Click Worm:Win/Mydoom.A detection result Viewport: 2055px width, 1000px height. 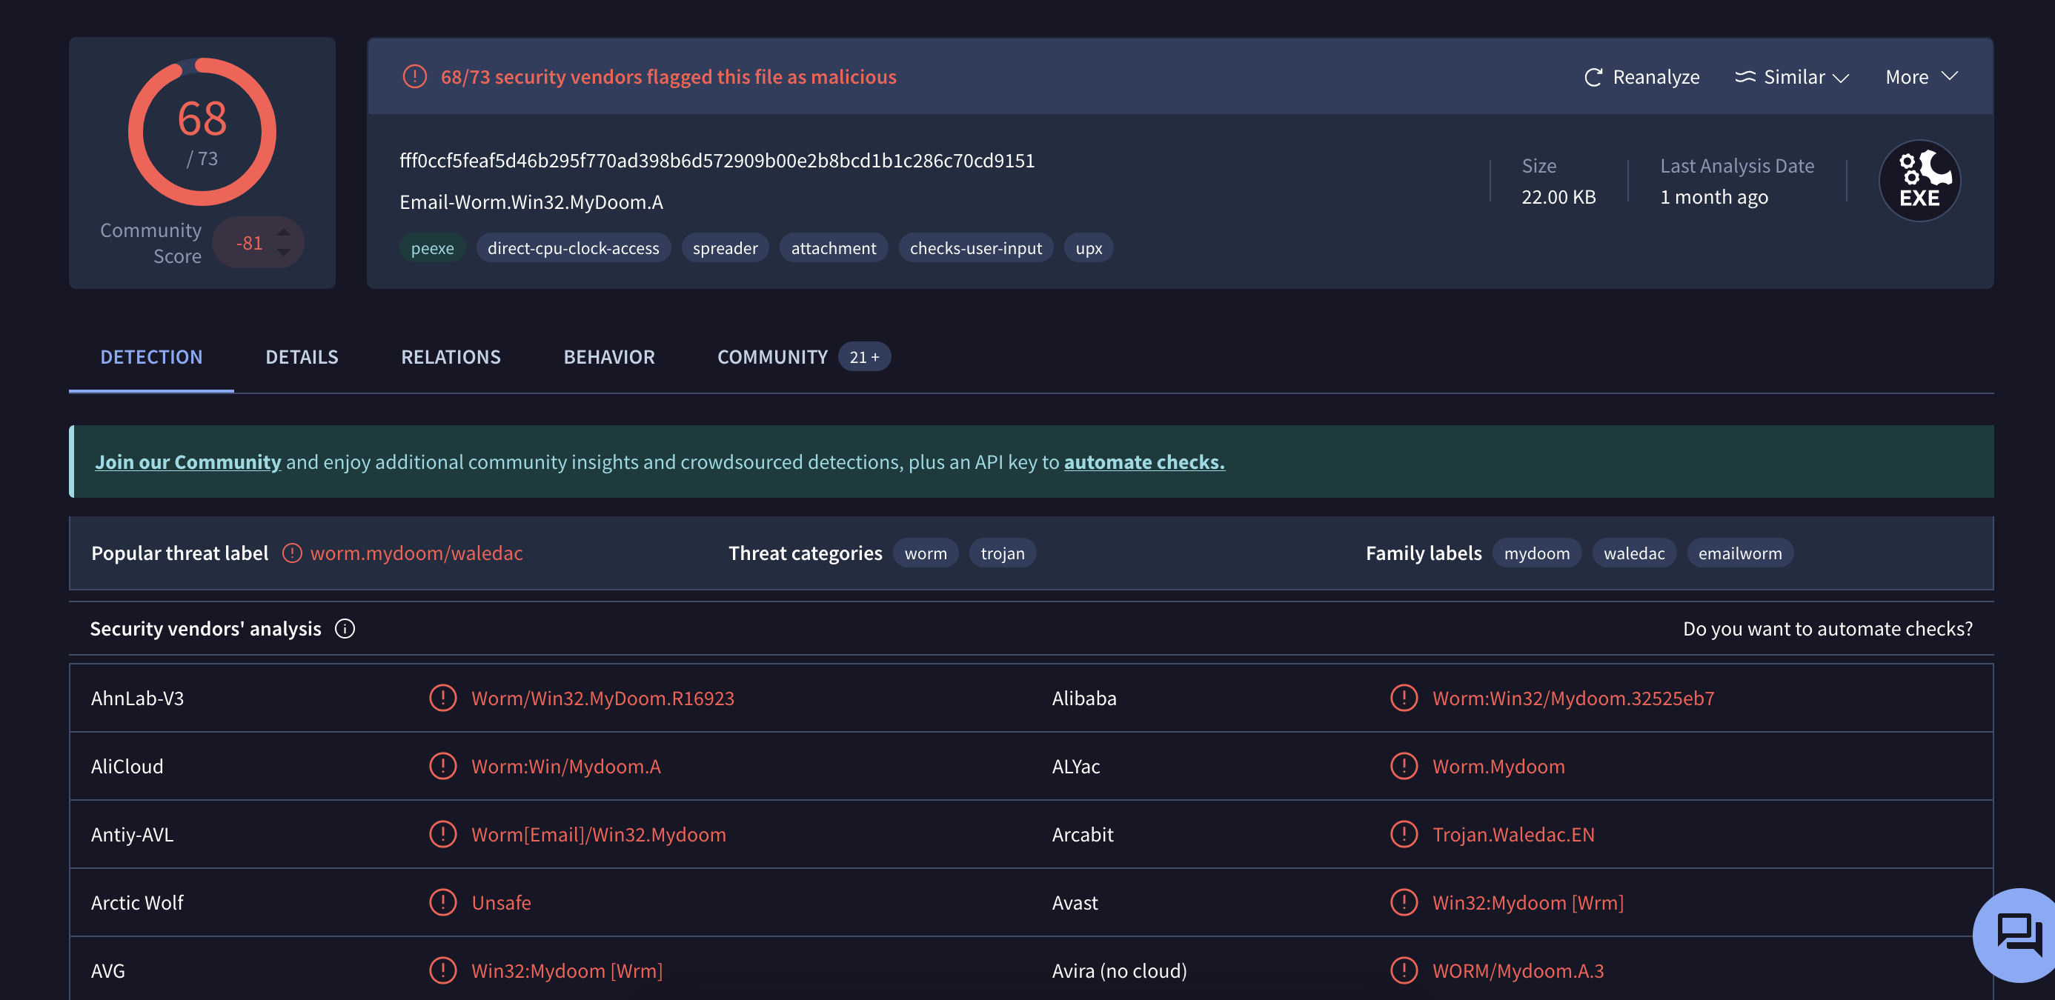pyautogui.click(x=565, y=767)
